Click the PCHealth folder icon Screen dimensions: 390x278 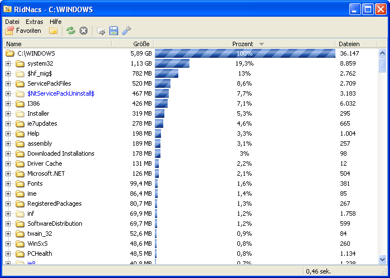point(20,254)
